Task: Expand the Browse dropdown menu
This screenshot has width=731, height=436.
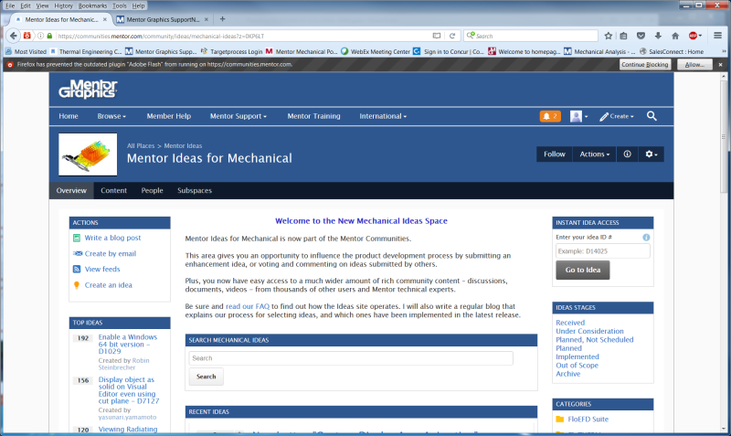Action: (x=111, y=116)
